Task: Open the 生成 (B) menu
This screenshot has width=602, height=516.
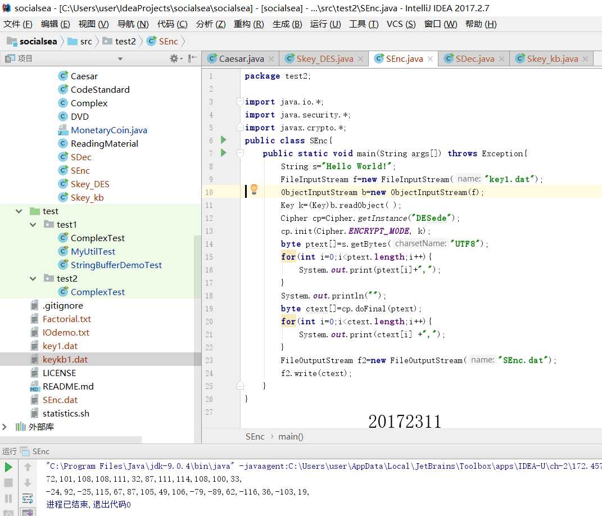Action: point(287,24)
